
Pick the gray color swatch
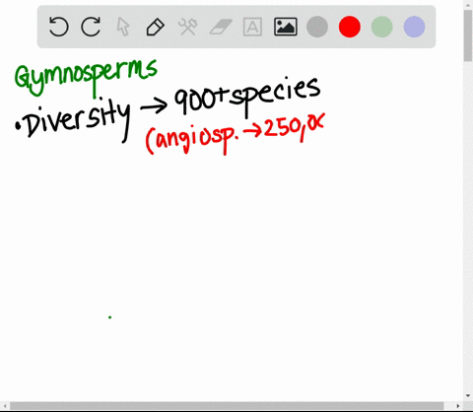tap(317, 27)
